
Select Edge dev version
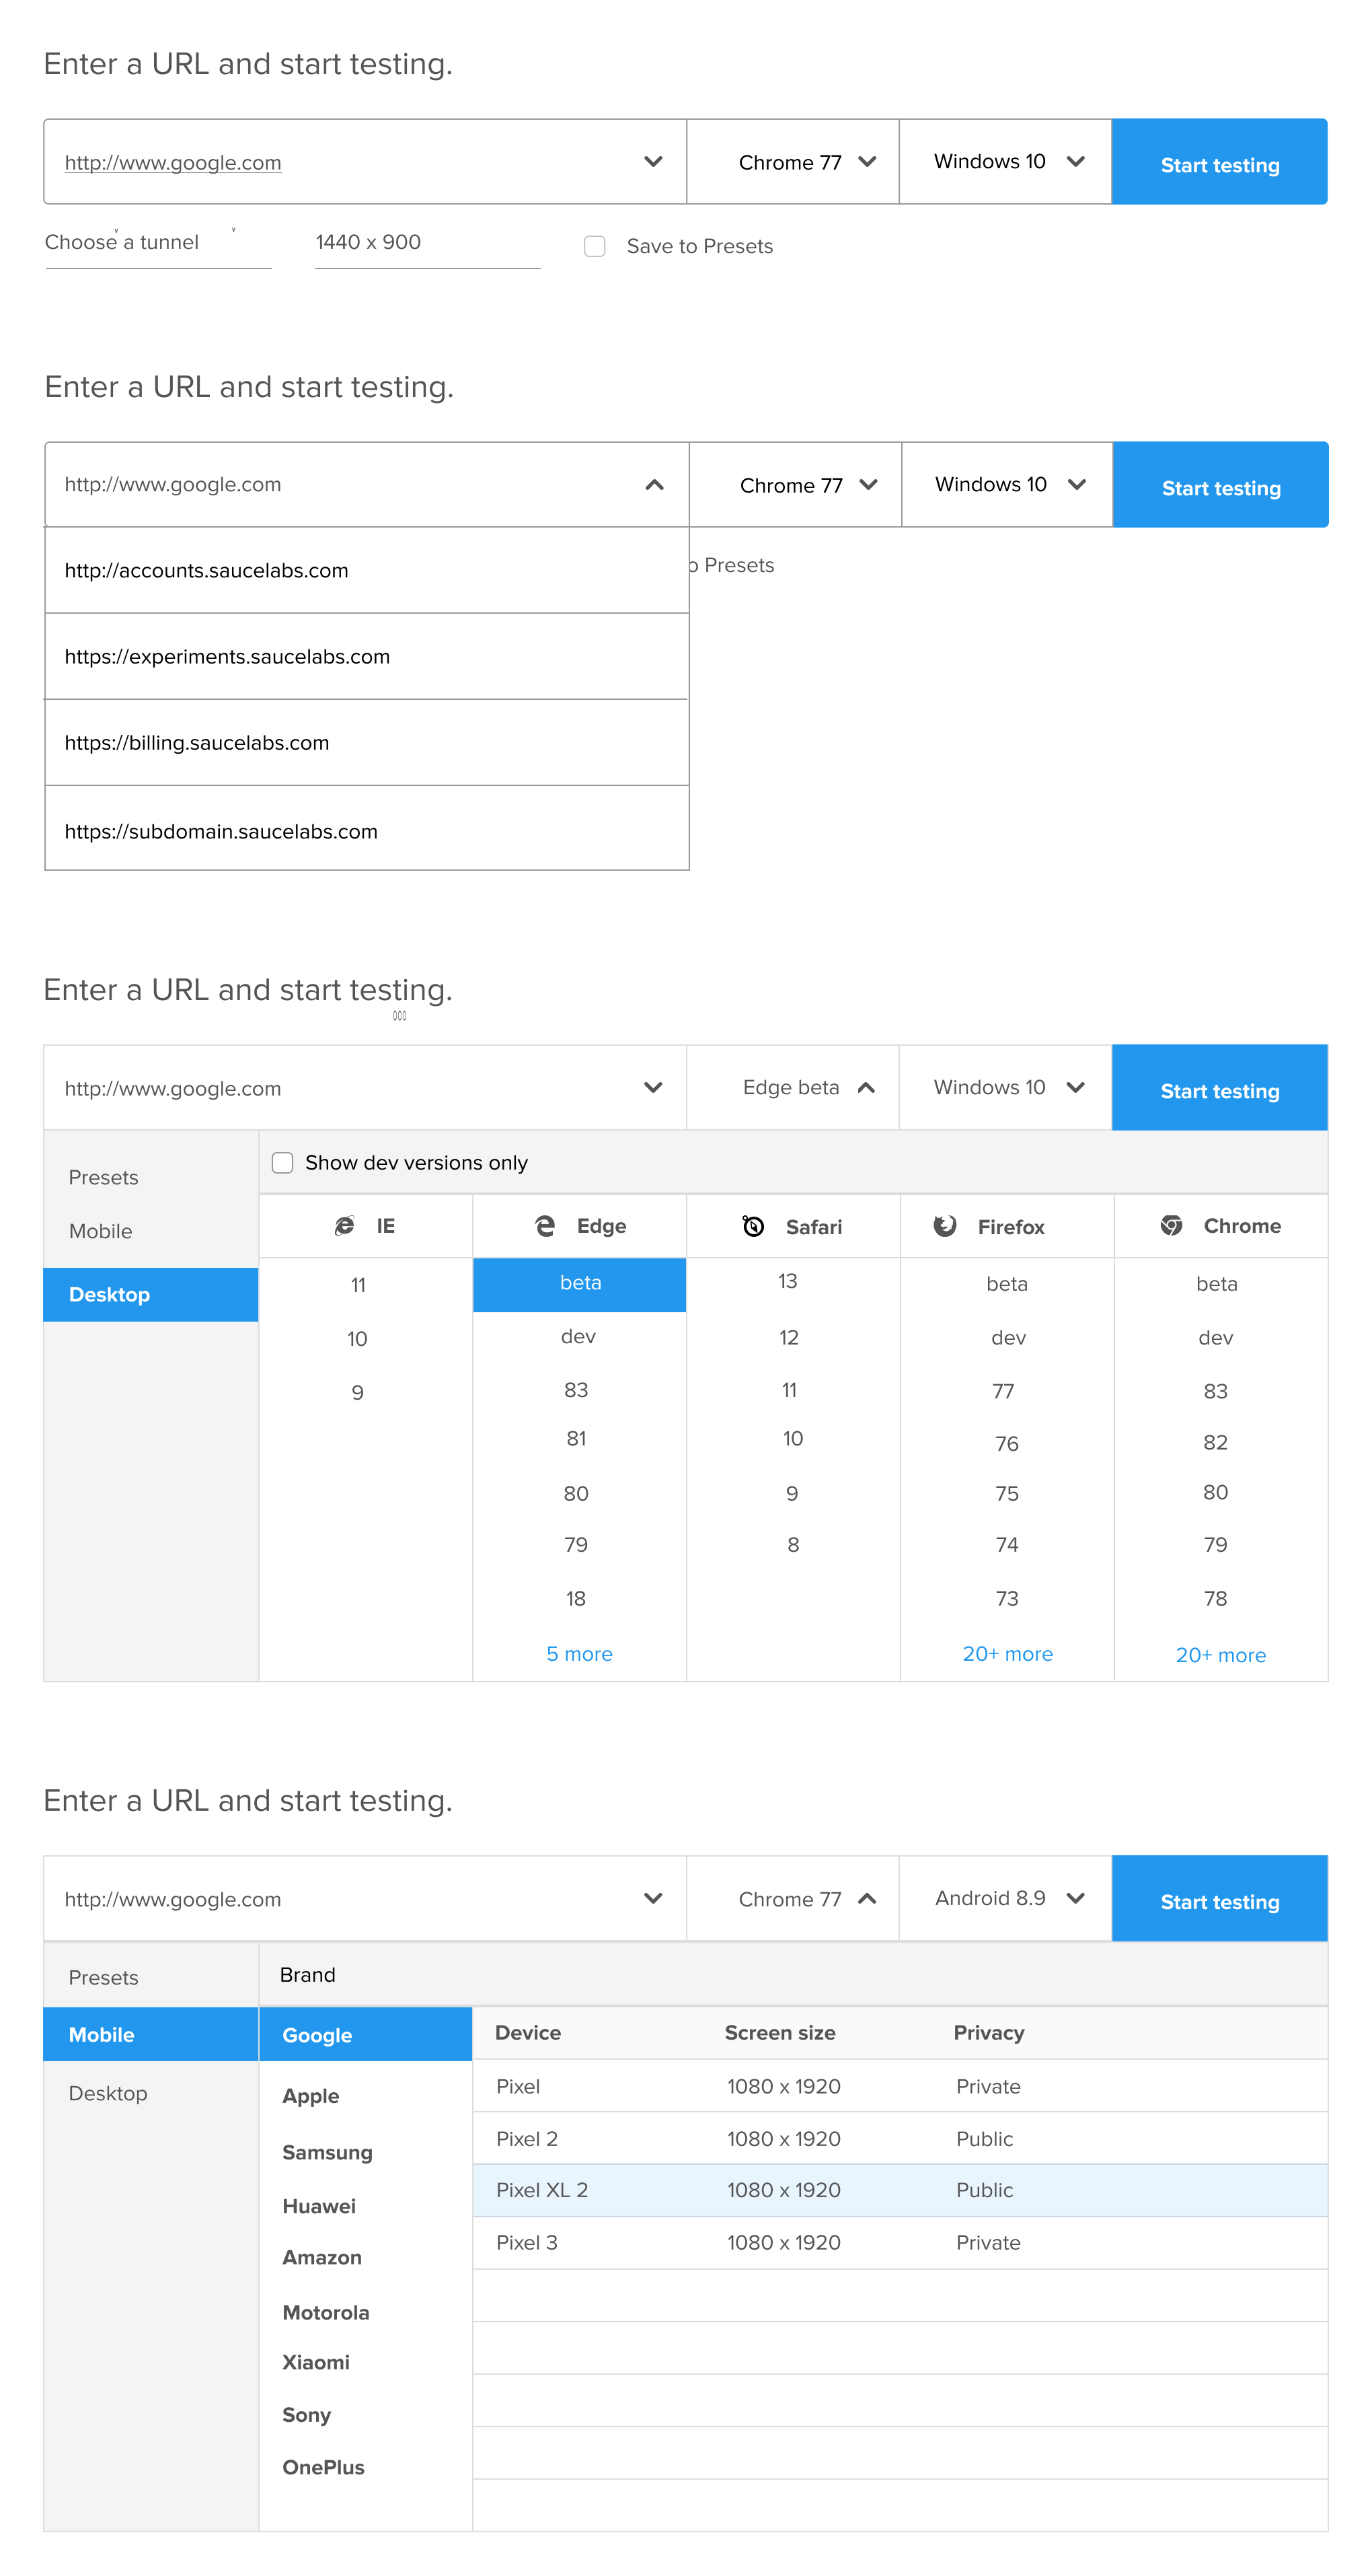[x=578, y=1336]
